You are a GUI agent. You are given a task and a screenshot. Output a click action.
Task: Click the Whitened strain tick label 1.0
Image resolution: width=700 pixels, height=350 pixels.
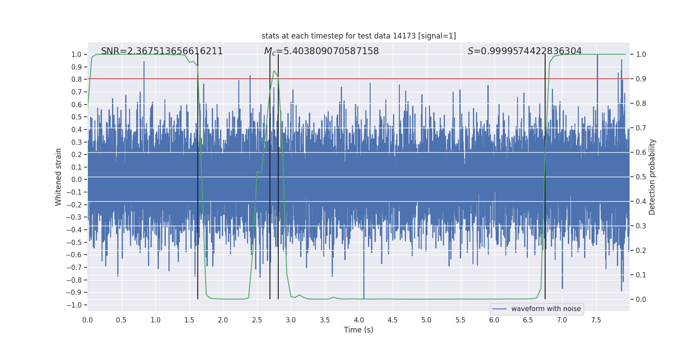tap(77, 55)
